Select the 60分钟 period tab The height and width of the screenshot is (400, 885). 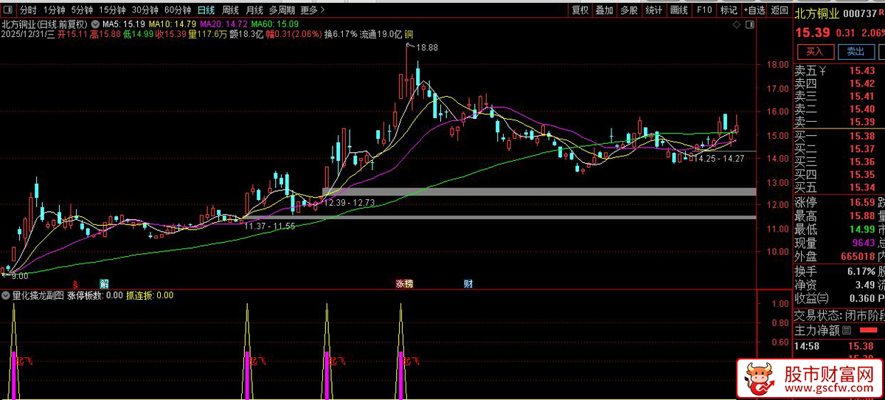click(178, 10)
